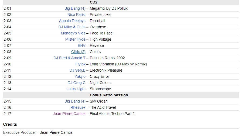Select the EHV artist link

[x=82, y=45]
